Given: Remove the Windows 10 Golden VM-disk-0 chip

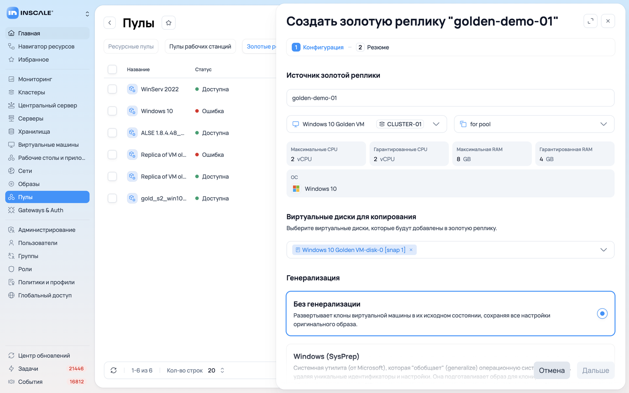Looking at the screenshot, I should [411, 250].
